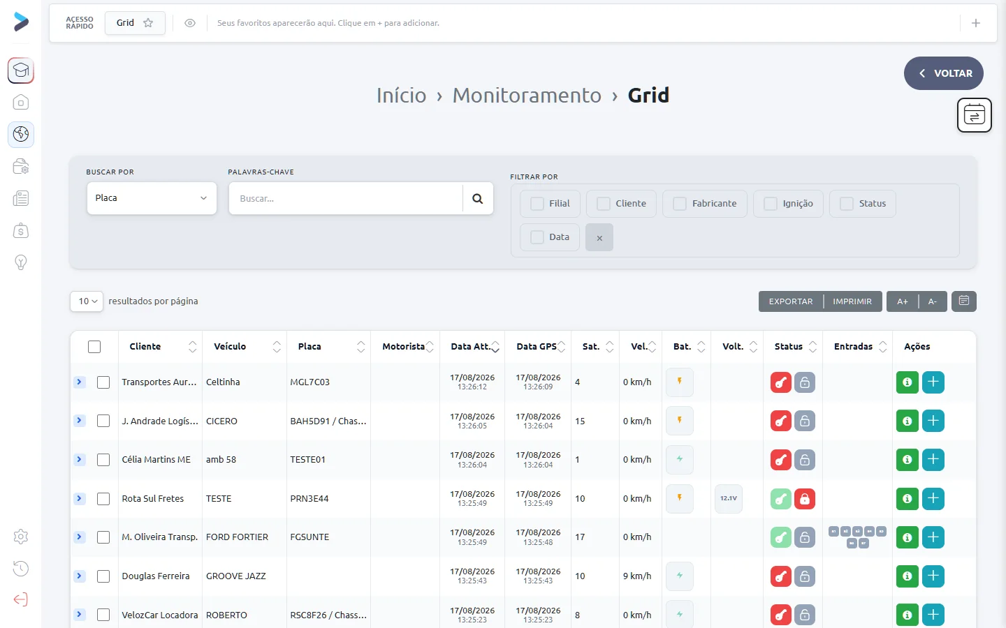Open the lightbulb tips sidebar icon

(x=21, y=262)
